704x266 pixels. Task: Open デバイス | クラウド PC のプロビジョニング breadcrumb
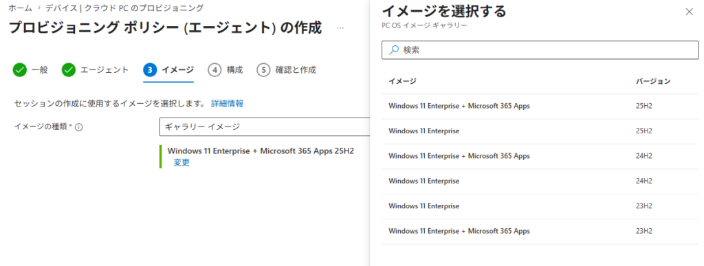[124, 8]
